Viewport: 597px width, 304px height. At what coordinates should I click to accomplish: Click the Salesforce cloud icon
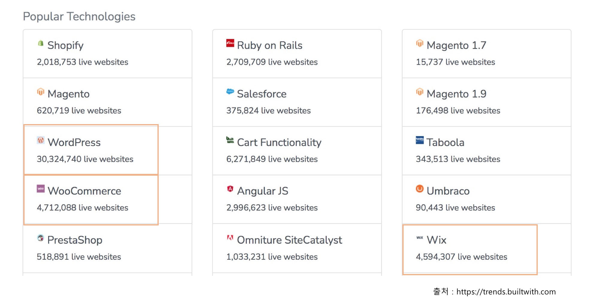tap(230, 91)
